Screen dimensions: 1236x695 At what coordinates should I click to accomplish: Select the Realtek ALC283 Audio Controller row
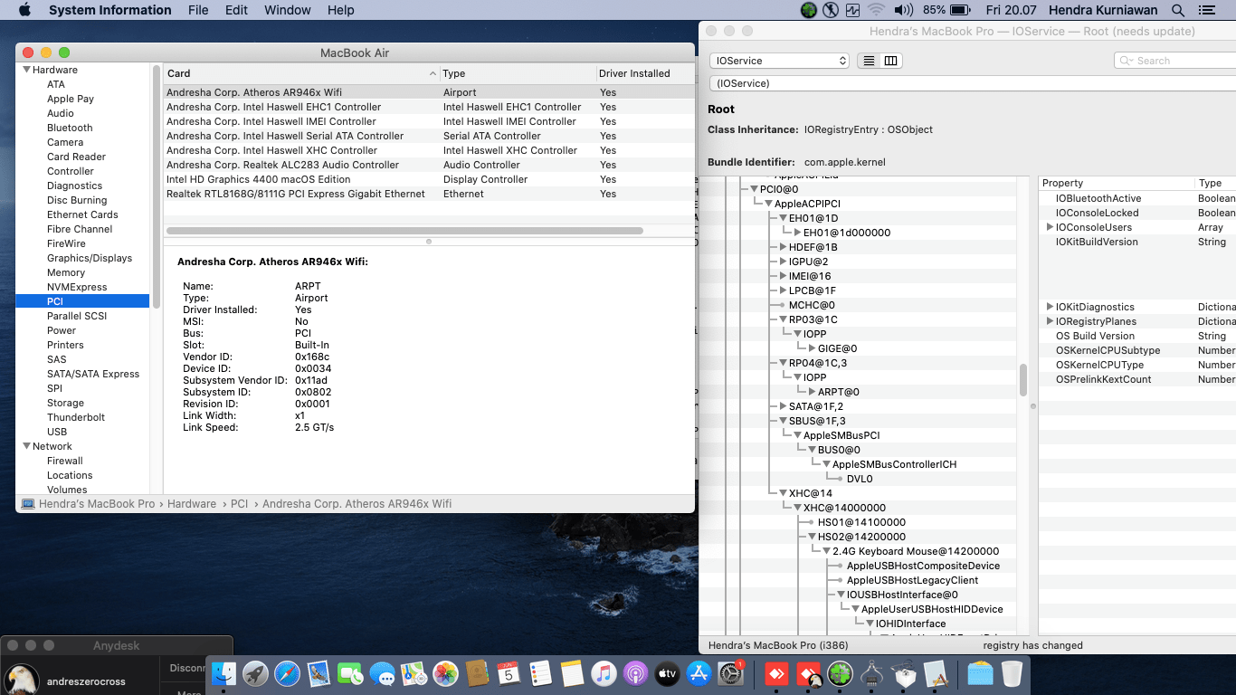[x=429, y=165]
